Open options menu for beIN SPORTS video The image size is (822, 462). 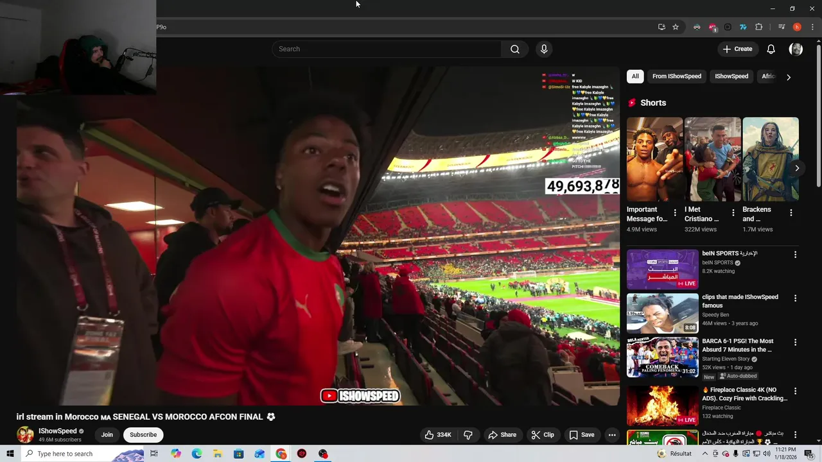coord(795,255)
